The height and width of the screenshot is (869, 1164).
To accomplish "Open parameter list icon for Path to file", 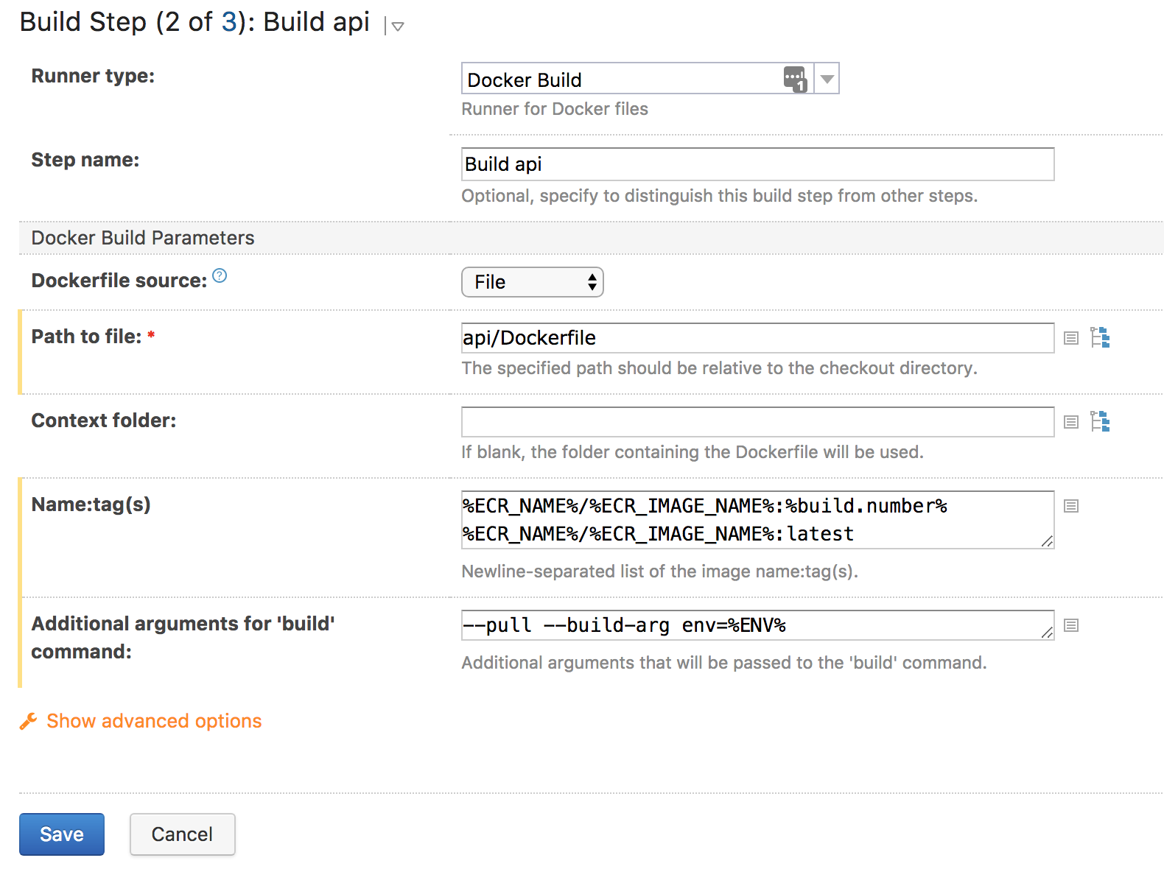I will click(1071, 338).
